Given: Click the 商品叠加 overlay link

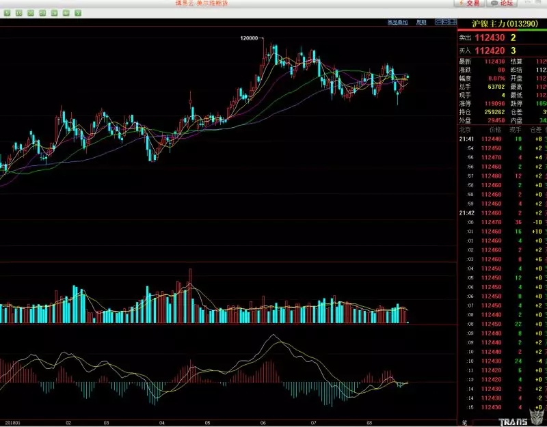Looking at the screenshot, I should pyautogui.click(x=397, y=23).
